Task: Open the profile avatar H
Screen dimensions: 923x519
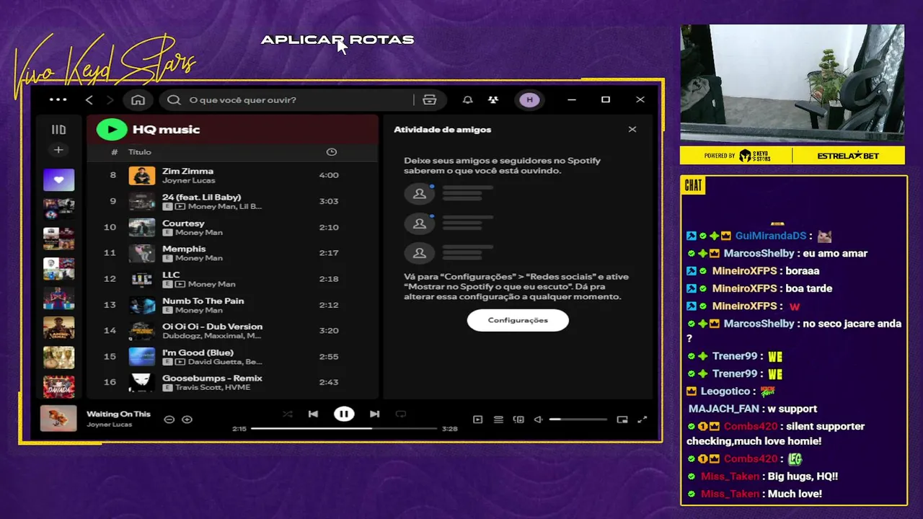Action: [x=529, y=99]
